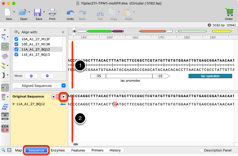Click the show enzymes curved icon
Viewport: 238px width, 156px height.
coord(4,75)
